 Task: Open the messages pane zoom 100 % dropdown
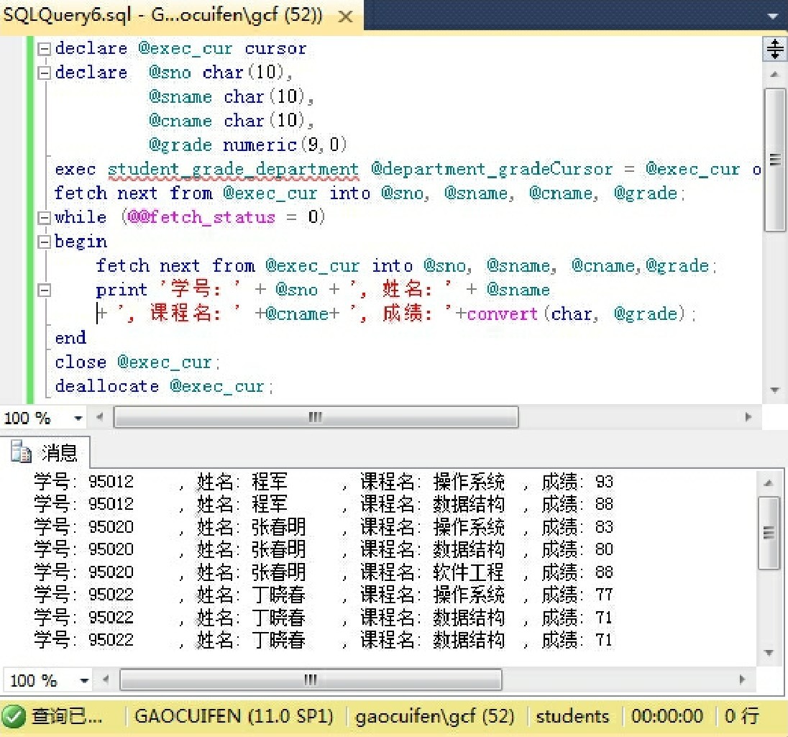point(84,681)
